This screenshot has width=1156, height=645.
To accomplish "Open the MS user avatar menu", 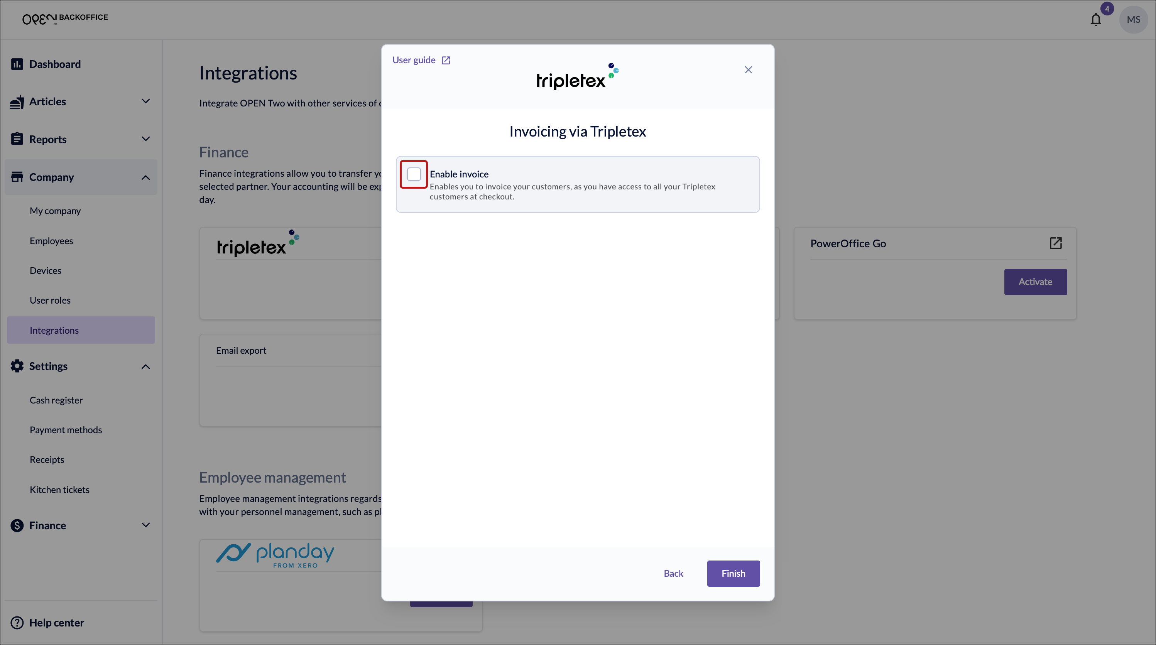I will (x=1133, y=20).
